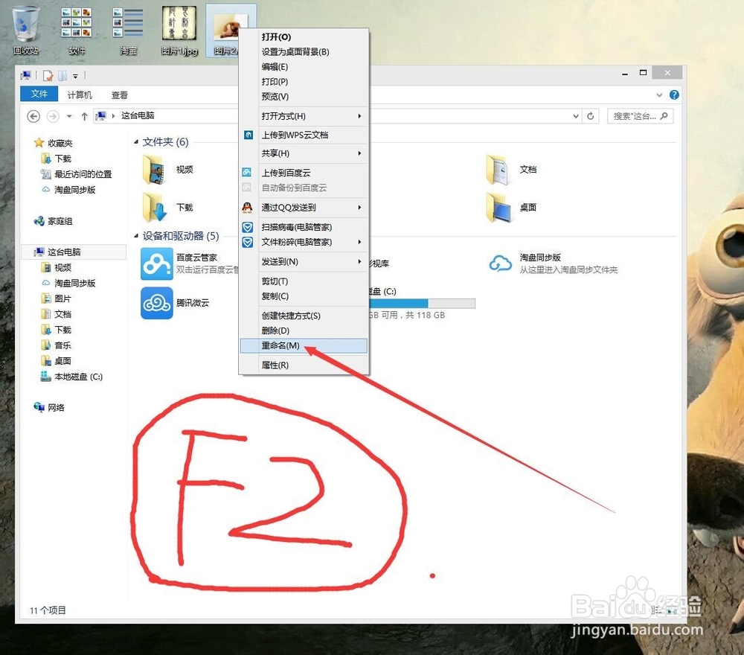Click the search 这台电脑 input field

640,116
